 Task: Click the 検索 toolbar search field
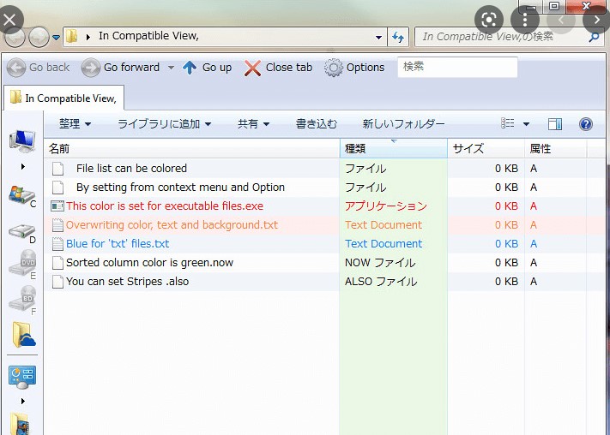click(x=457, y=67)
